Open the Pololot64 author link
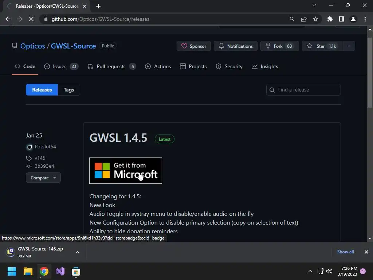The height and width of the screenshot is (280, 373). click(x=45, y=147)
